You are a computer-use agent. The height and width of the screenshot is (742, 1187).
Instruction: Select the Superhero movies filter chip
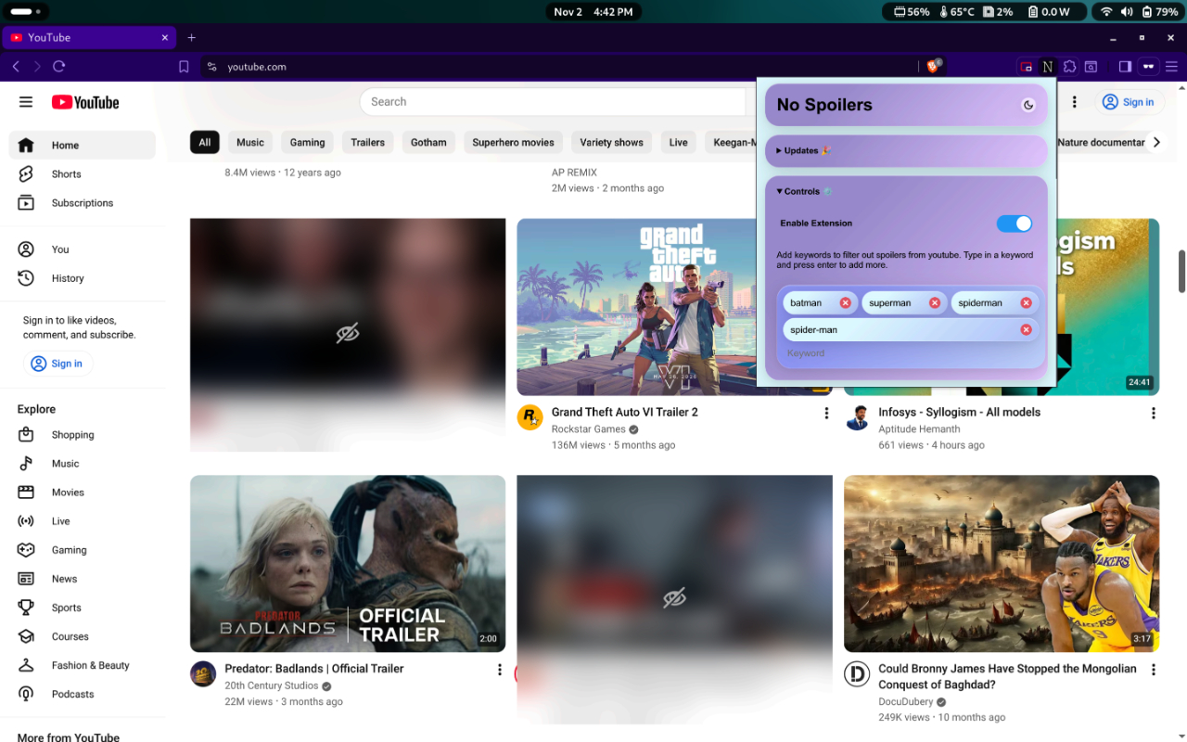(x=513, y=143)
